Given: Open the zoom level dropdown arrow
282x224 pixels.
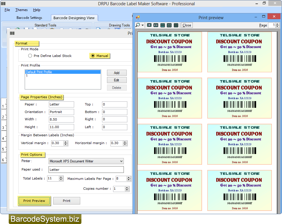Looking at the screenshot, I should click(x=142, y=25).
